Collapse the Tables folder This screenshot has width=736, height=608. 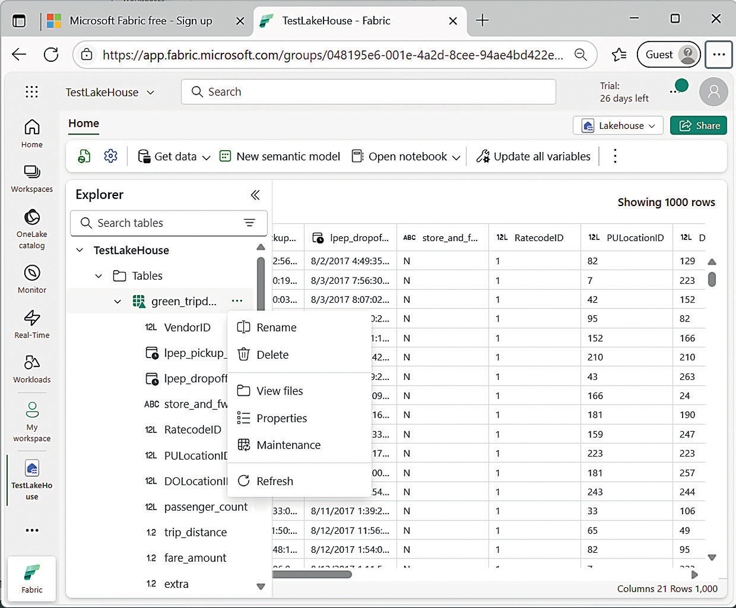pyautogui.click(x=98, y=276)
